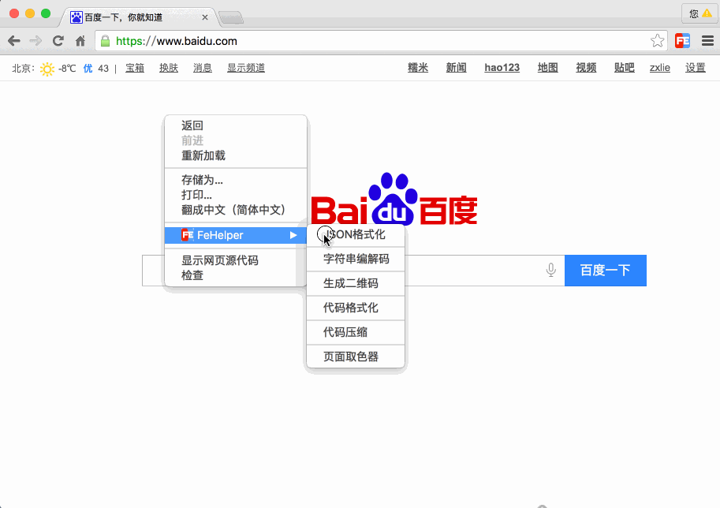Click the Baidu logo image
The height and width of the screenshot is (508, 720).
coord(394,199)
